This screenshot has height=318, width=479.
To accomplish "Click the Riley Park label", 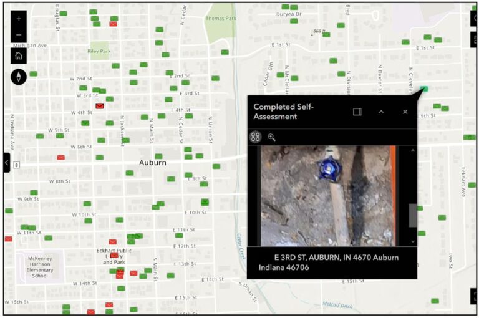I will 99,51.
